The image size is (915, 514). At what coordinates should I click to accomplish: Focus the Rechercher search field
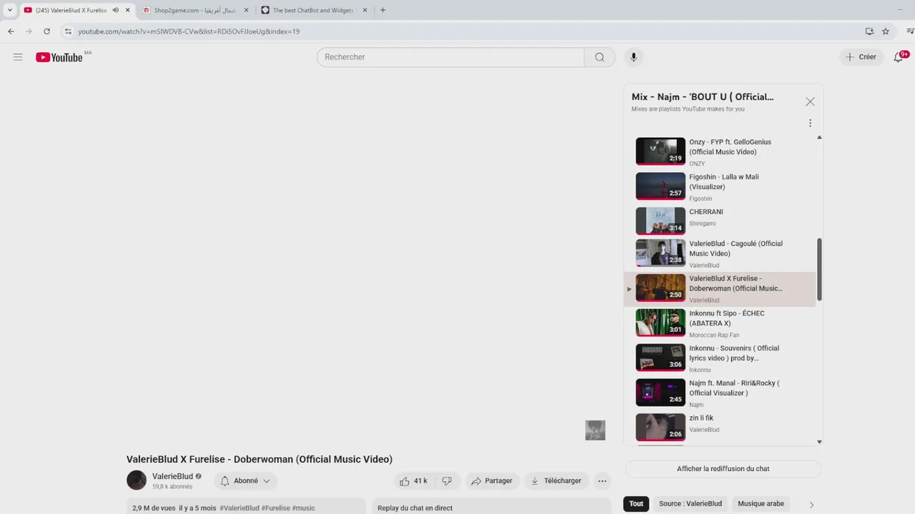(451, 57)
